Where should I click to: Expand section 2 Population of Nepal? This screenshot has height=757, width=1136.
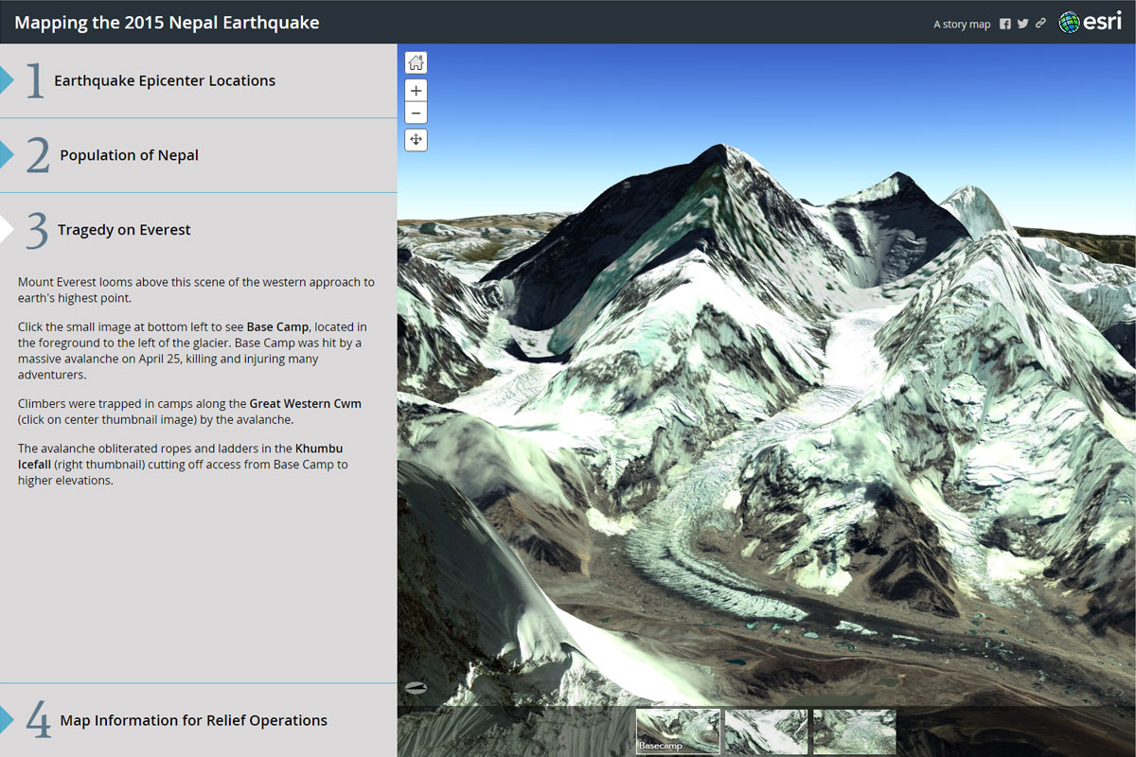(x=129, y=156)
